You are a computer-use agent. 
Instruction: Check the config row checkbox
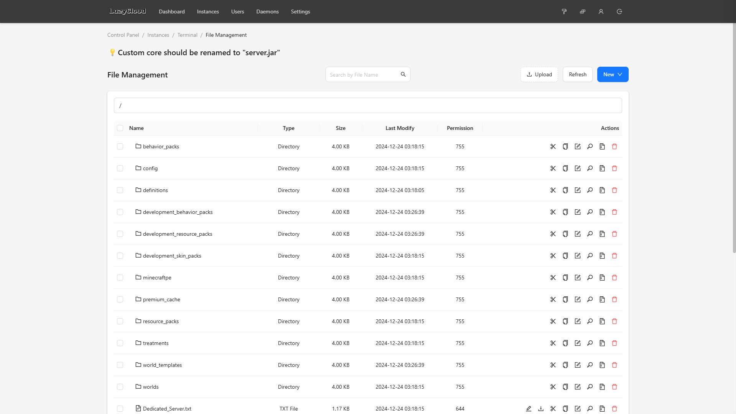120,168
